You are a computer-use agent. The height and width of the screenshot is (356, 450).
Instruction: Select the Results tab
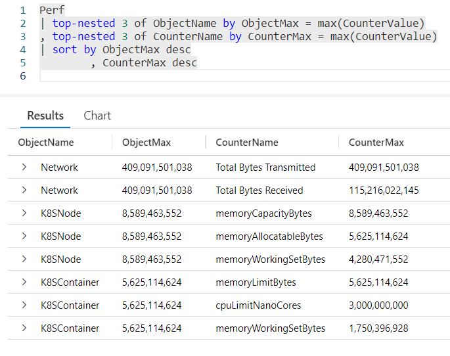[45, 116]
